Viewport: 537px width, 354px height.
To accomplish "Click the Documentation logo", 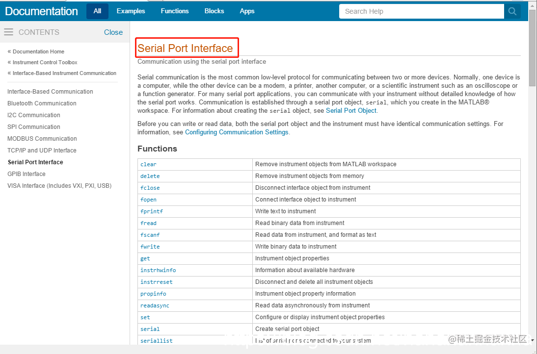I will [x=41, y=11].
